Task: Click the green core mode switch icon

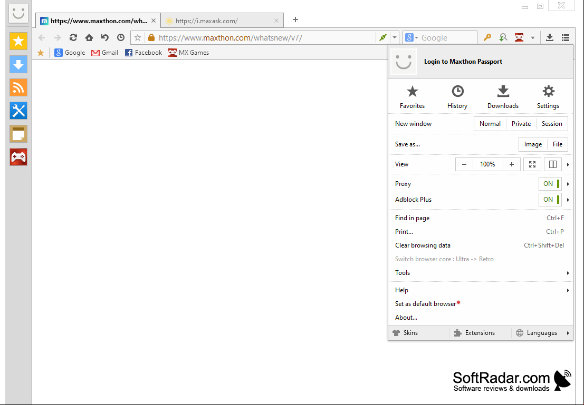Action: [383, 37]
